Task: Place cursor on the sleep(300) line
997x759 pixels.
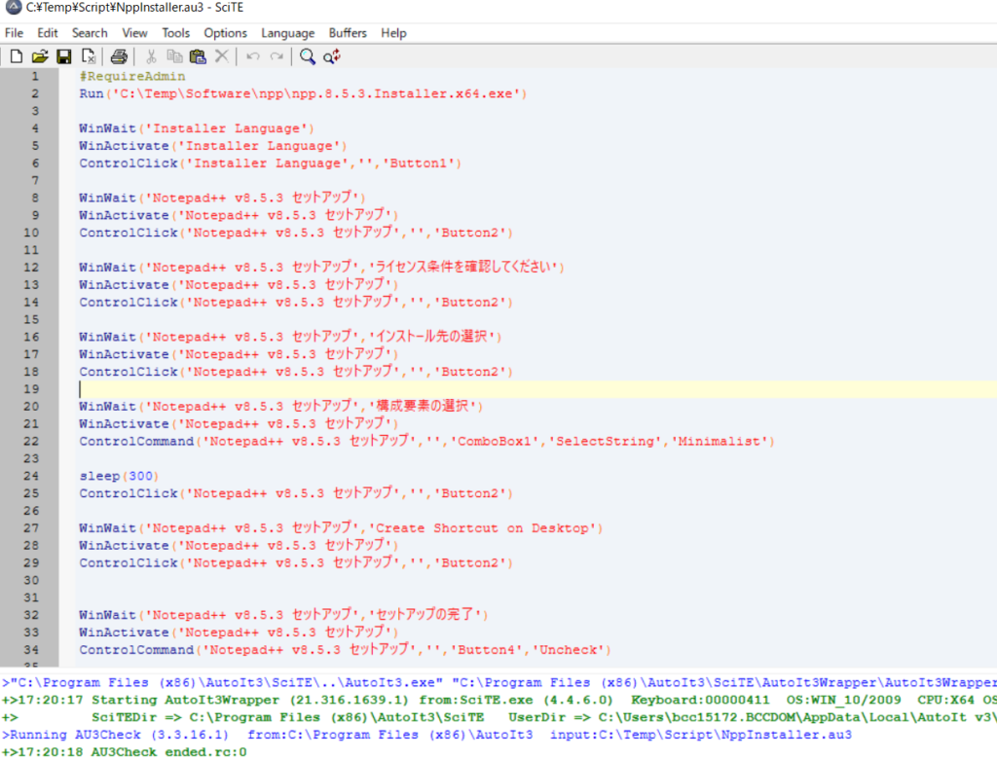Action: (x=116, y=476)
